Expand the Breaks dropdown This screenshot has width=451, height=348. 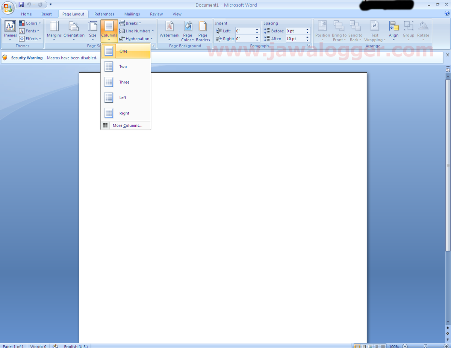tap(130, 23)
